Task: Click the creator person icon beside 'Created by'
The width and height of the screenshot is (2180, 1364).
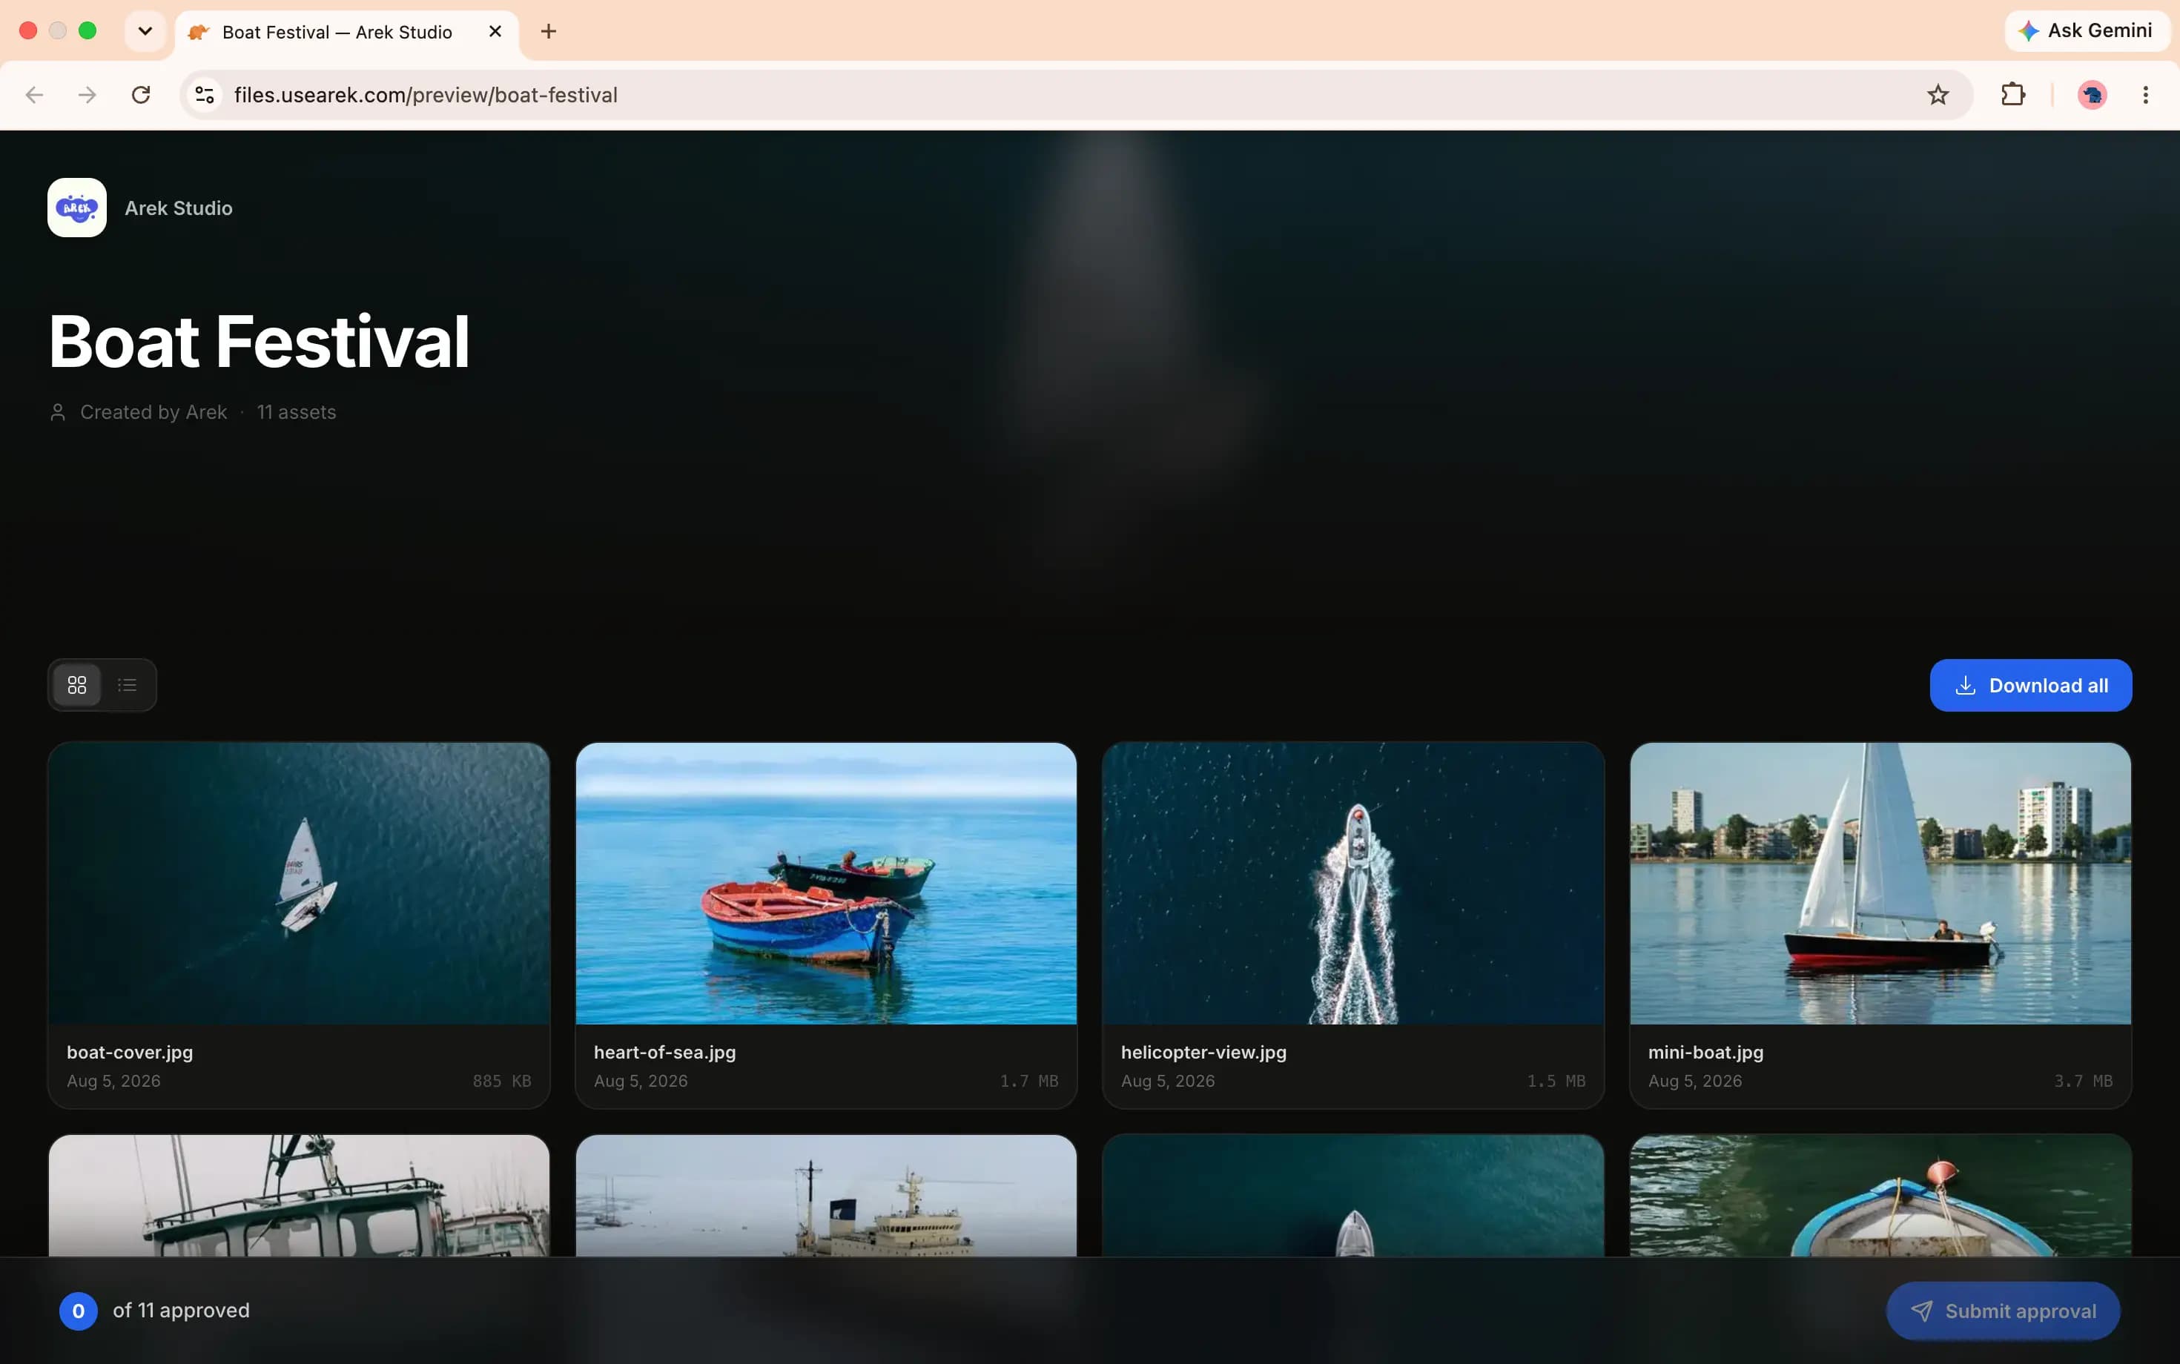Action: [x=58, y=412]
